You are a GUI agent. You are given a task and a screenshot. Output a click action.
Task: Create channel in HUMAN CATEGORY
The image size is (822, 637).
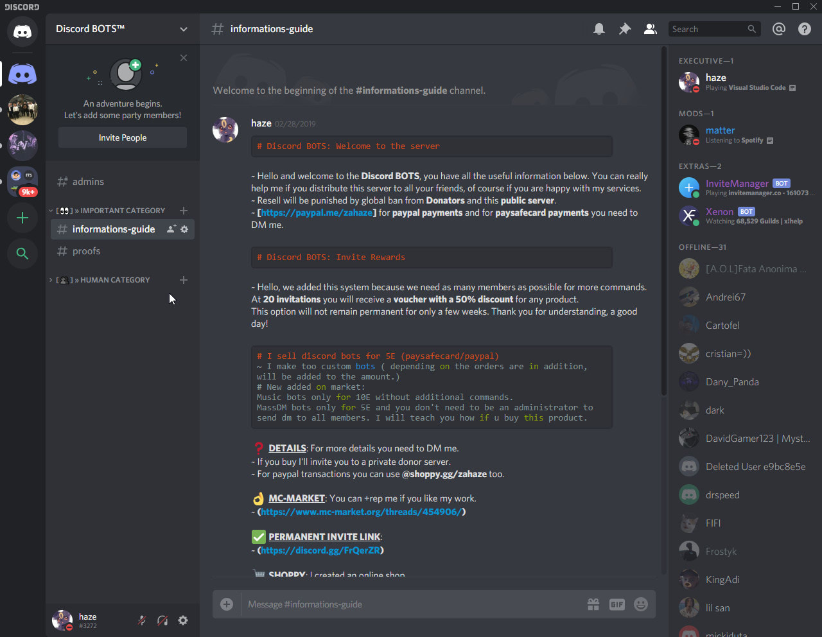(x=184, y=280)
